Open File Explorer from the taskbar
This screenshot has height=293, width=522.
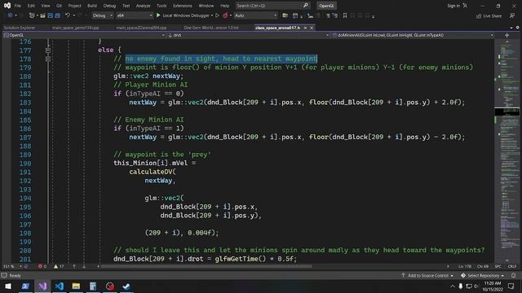76,286
